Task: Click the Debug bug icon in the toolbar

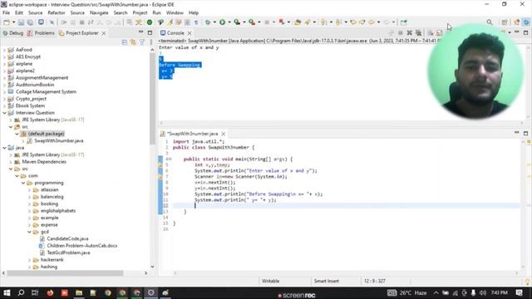Action: (208, 22)
